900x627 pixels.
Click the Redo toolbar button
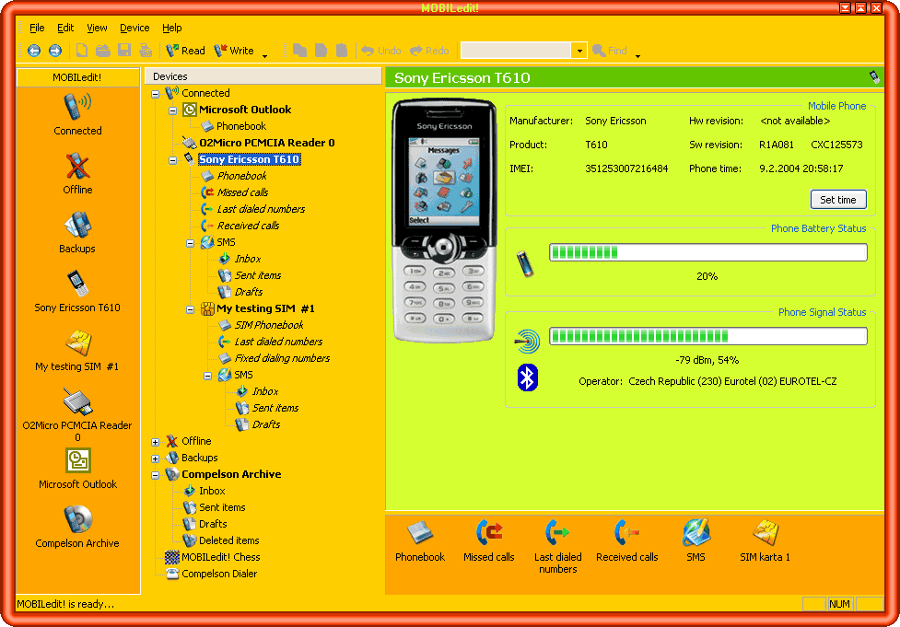[429, 51]
